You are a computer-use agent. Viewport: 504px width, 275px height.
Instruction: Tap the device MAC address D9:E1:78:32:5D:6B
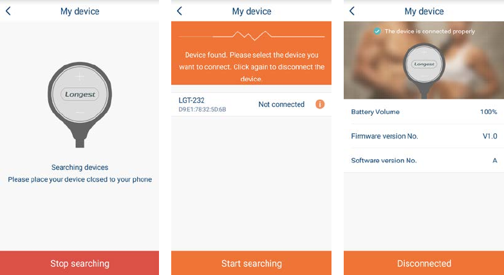(202, 109)
